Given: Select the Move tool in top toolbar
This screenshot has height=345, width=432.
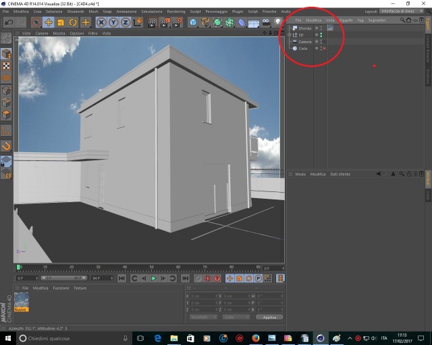Looking at the screenshot, I should coord(49,22).
